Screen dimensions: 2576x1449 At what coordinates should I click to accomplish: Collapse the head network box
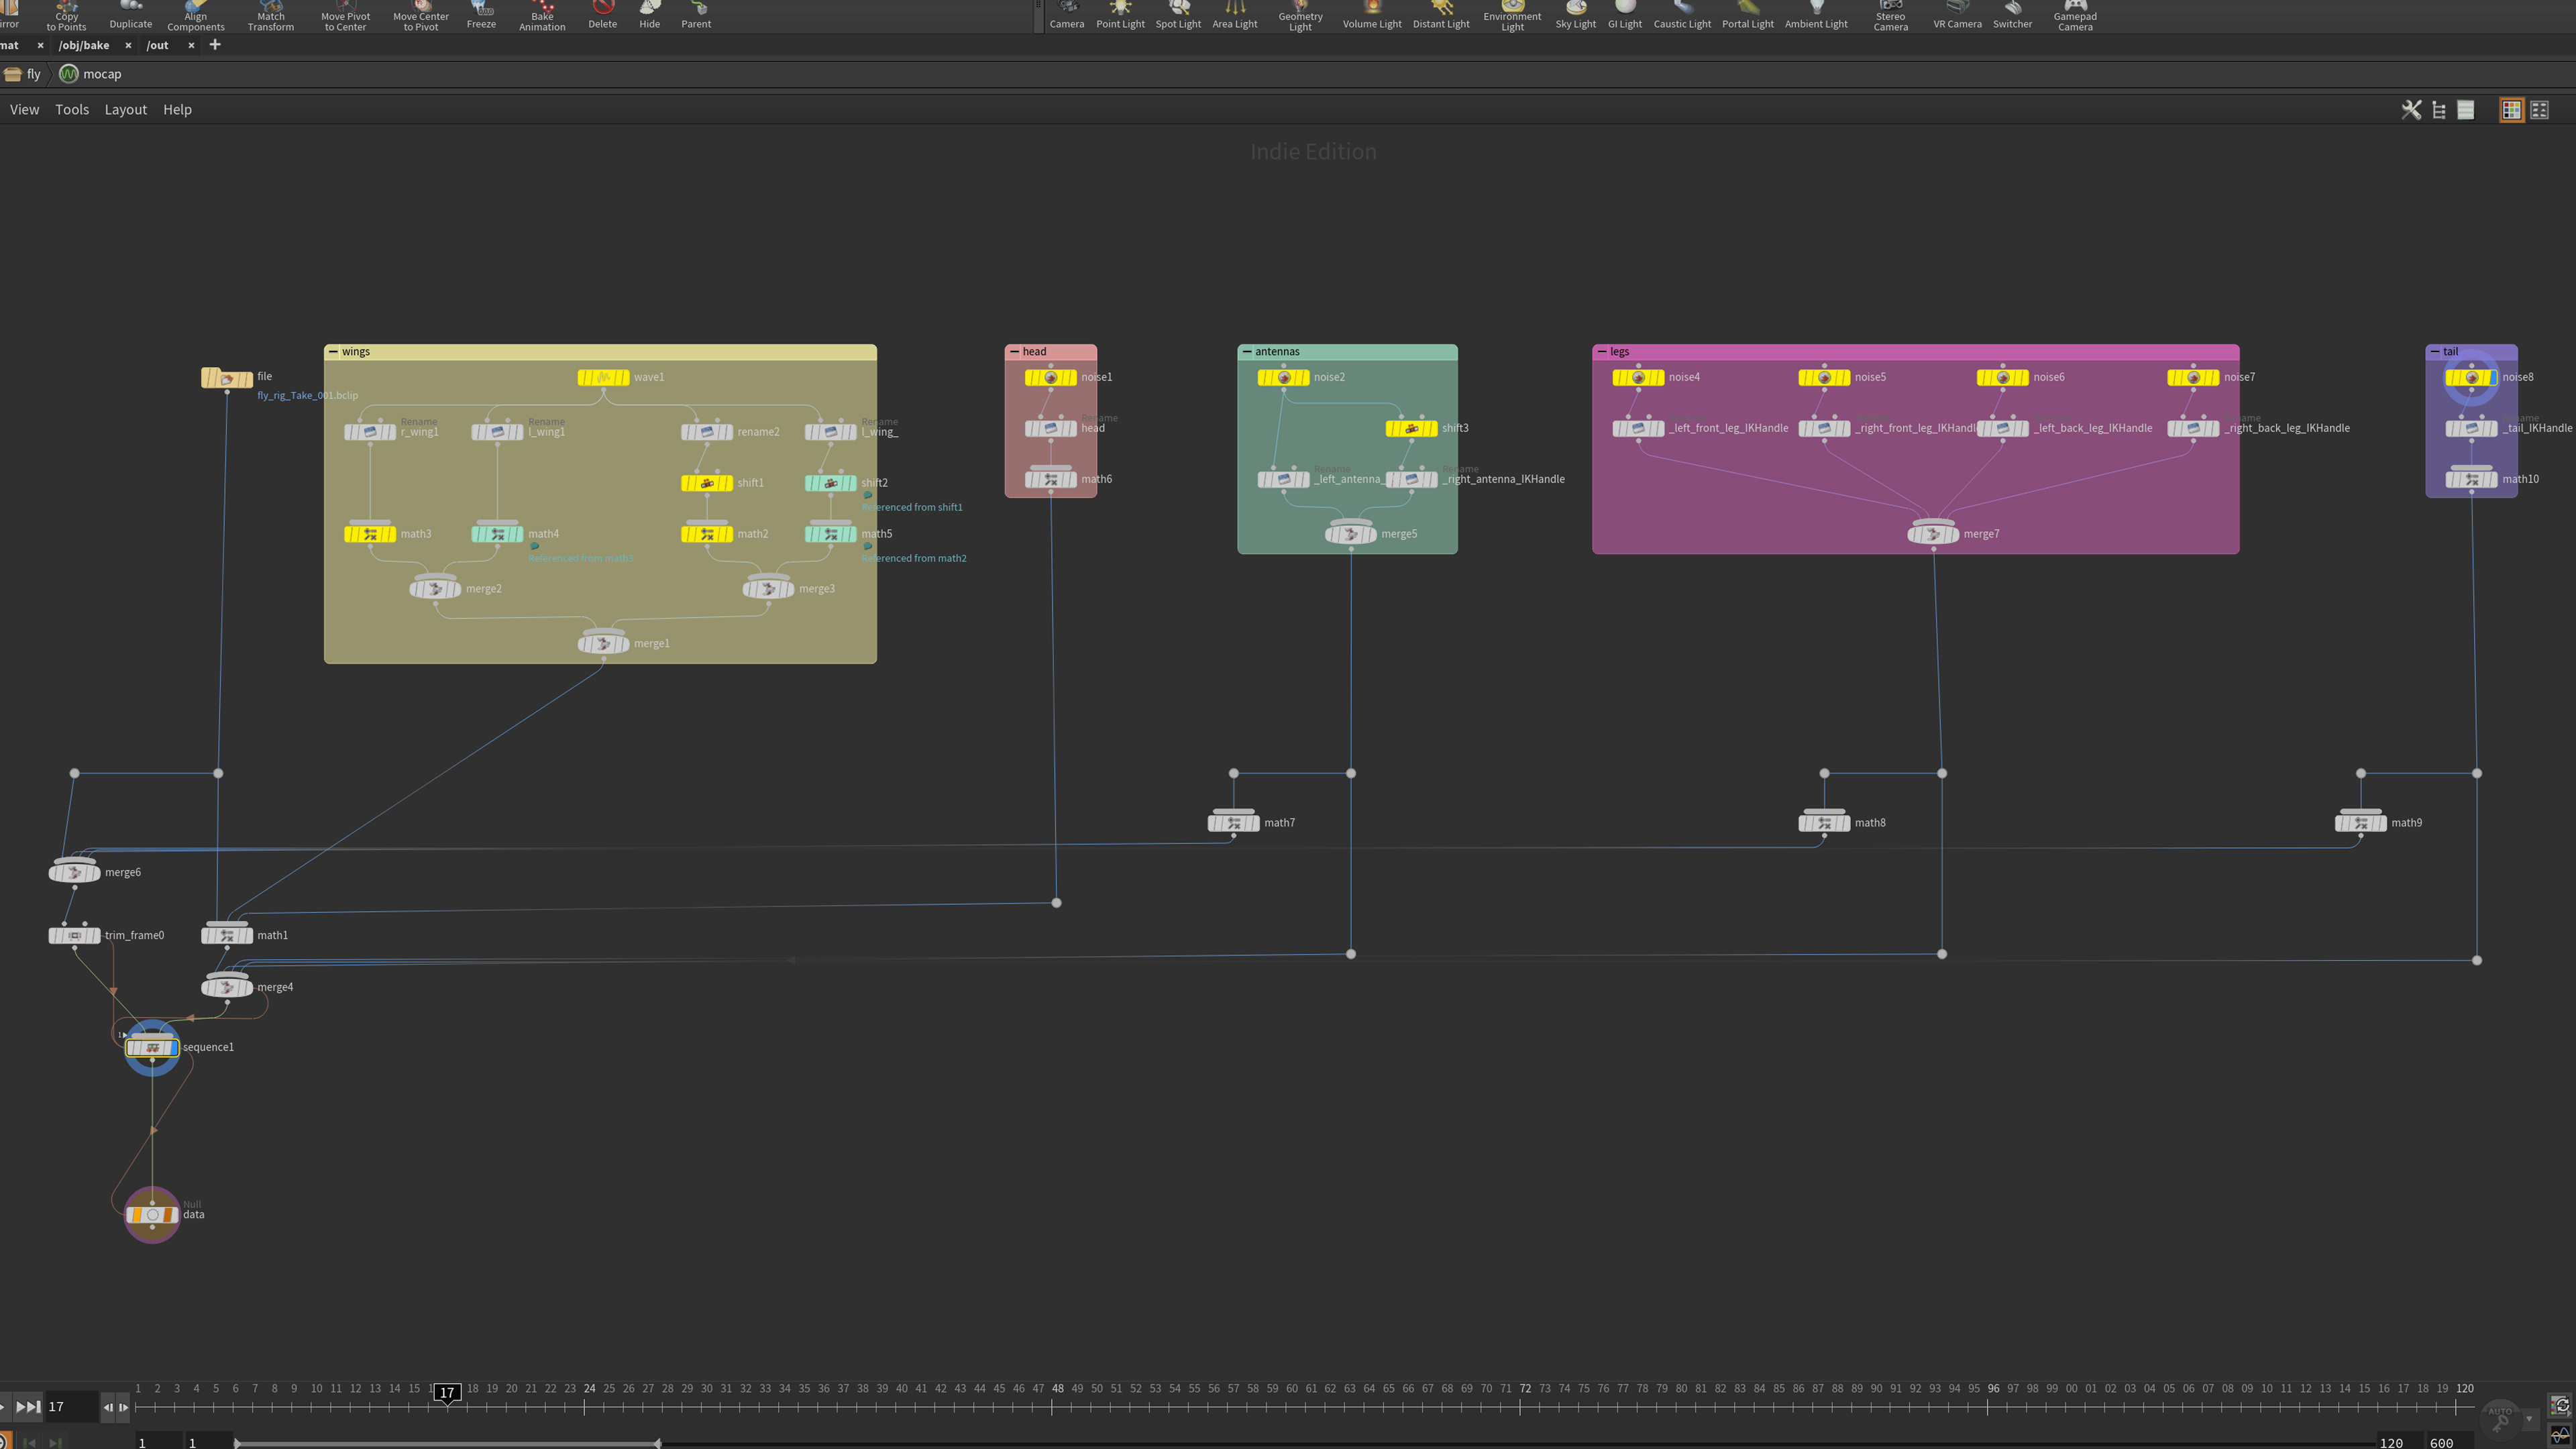[1014, 352]
